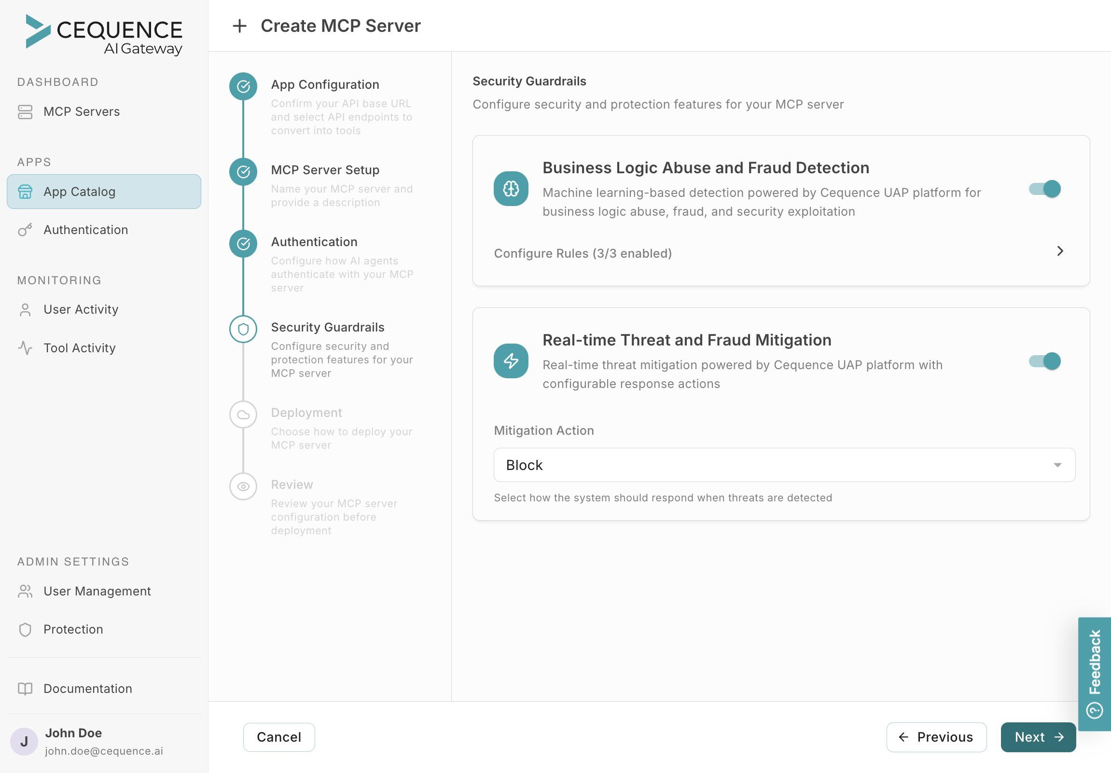Image resolution: width=1111 pixels, height=773 pixels.
Task: Open the Documentation link in sidebar
Action: coord(87,689)
